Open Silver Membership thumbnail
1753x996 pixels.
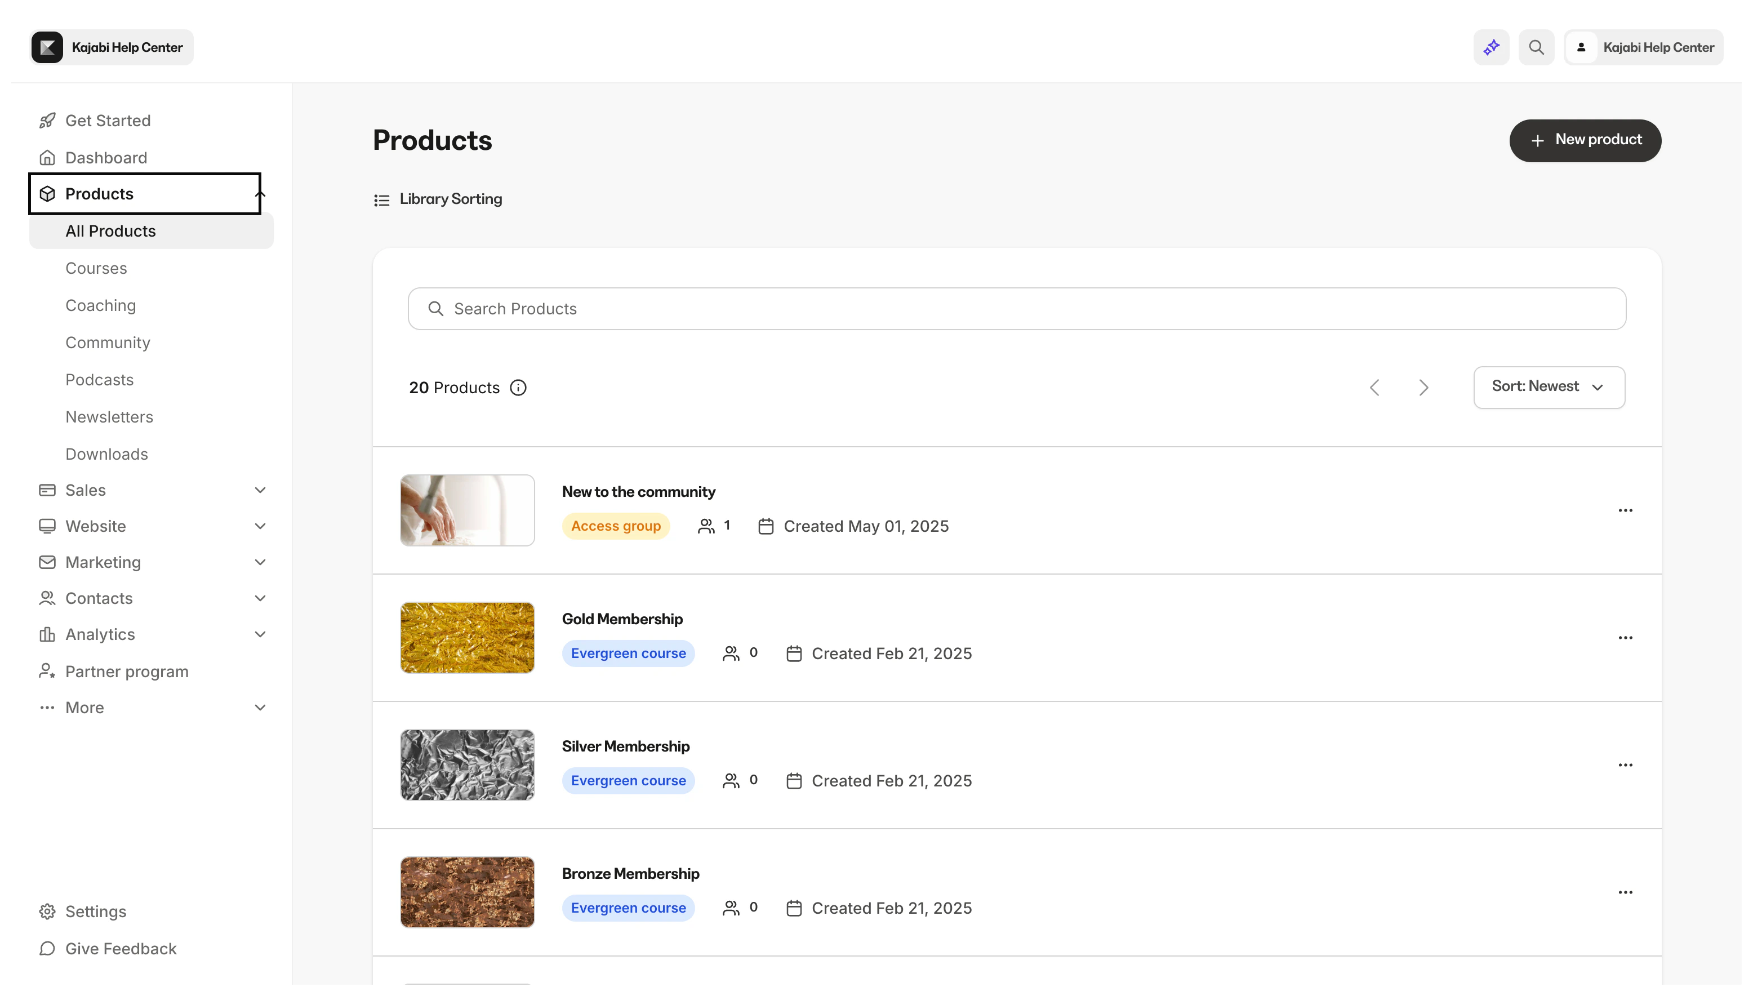pos(467,765)
